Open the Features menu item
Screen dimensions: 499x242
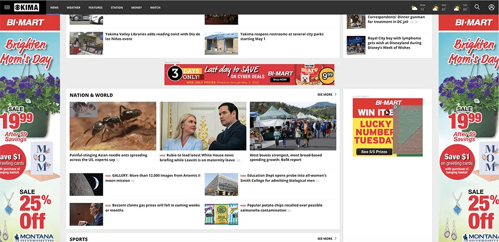[x=95, y=7]
